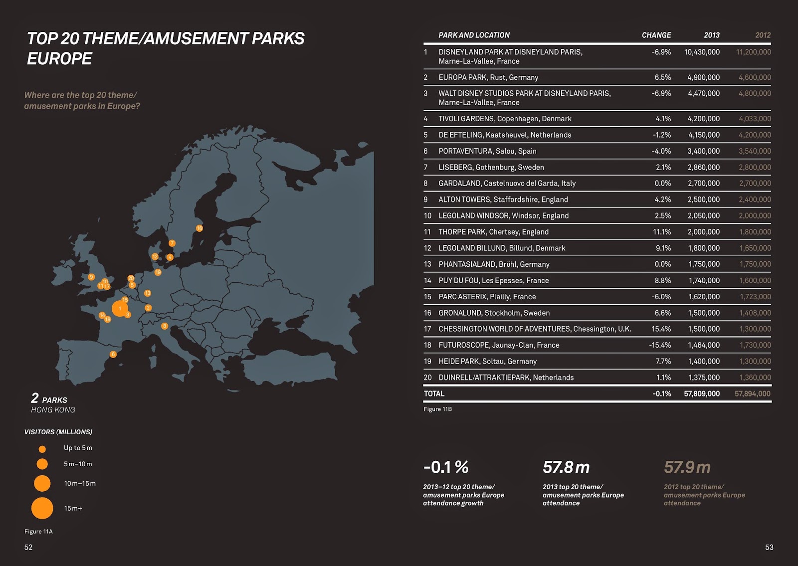
Task: Click the 'TOTAL' row label
Action: point(434,393)
